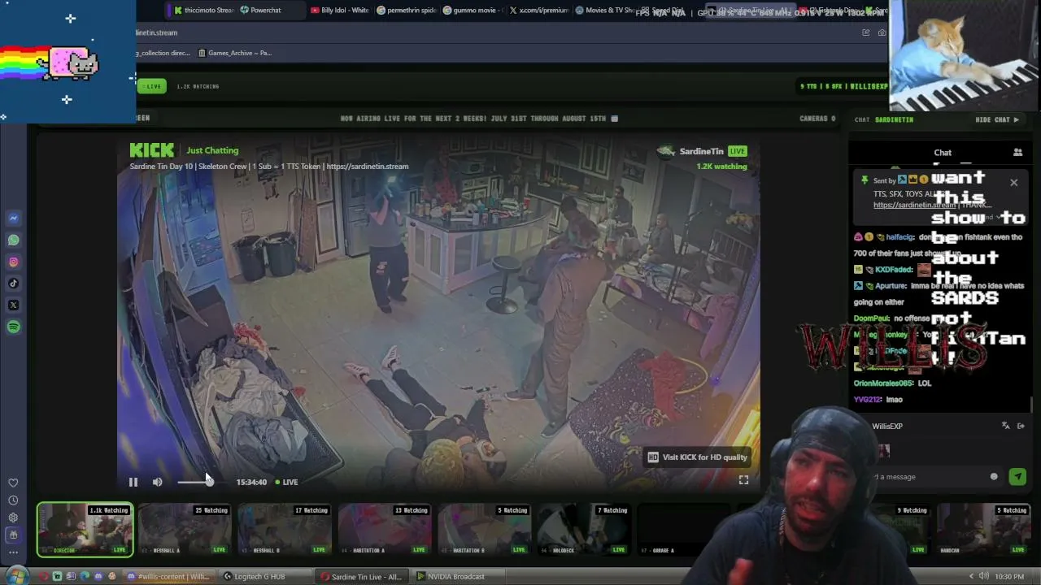The height and width of the screenshot is (585, 1041).
Task: Open the sidebar heart bookmarks icon
Action: (13, 483)
